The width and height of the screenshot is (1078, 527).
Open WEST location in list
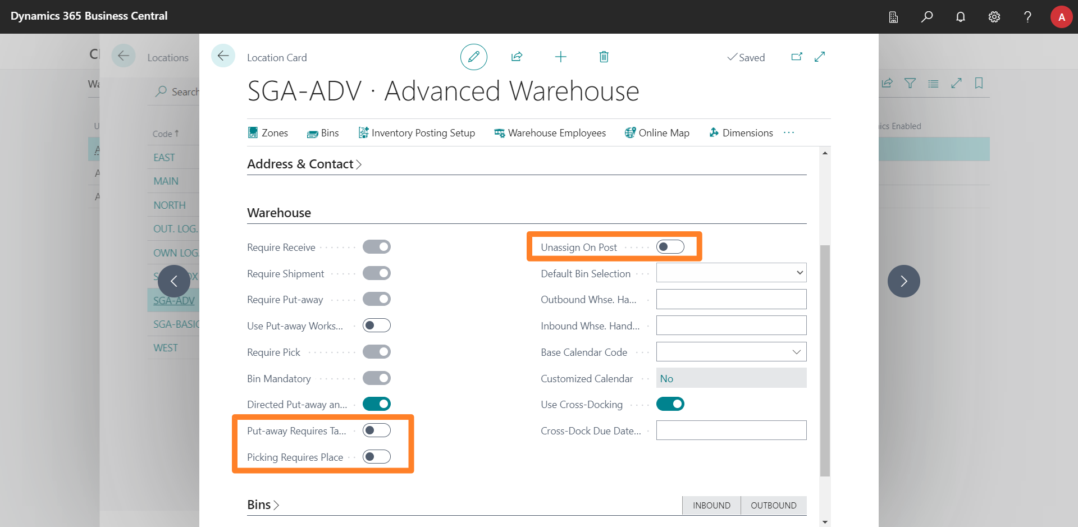coord(166,348)
